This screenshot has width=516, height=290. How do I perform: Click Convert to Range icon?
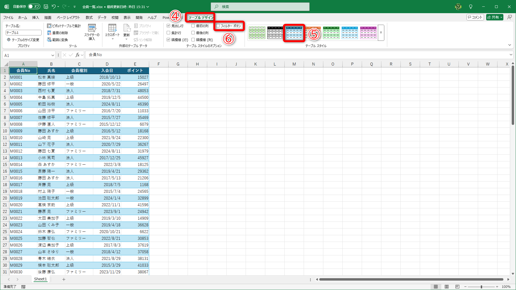tap(49, 40)
